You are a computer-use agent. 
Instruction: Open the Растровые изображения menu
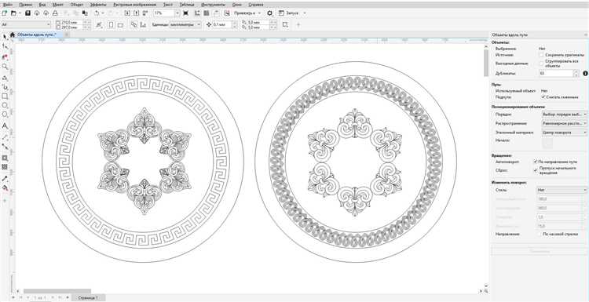(135, 5)
